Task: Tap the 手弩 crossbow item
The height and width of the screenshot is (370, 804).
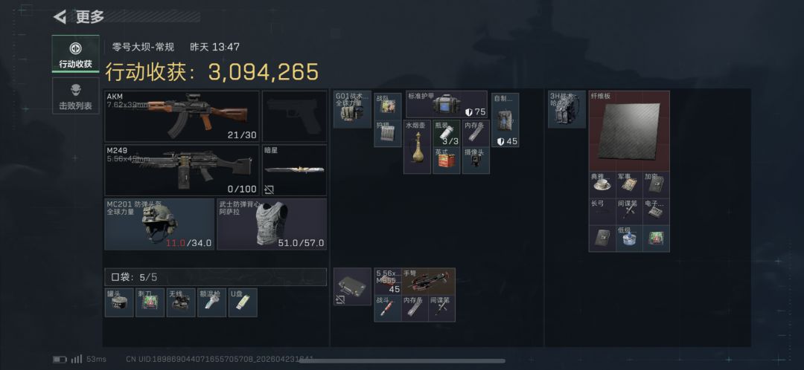Action: tap(429, 281)
